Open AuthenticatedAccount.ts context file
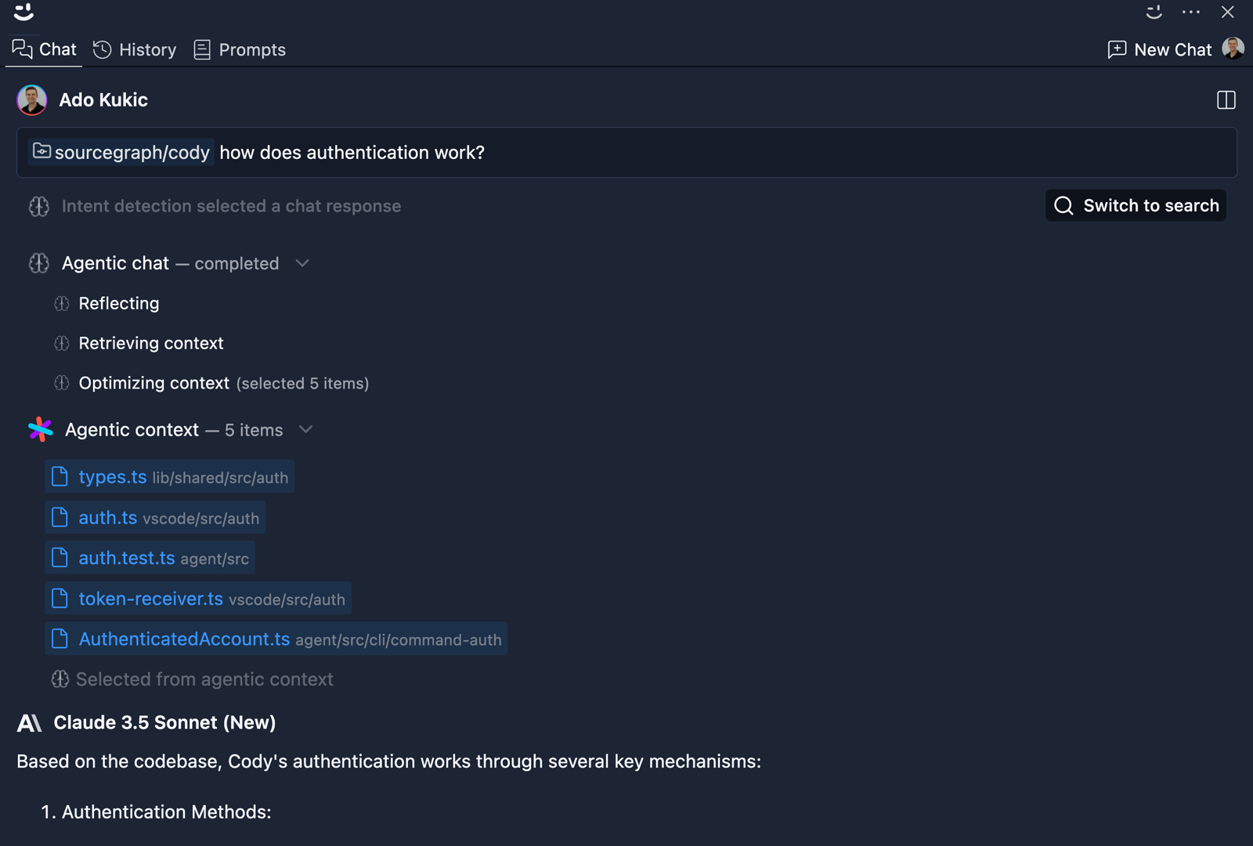 (185, 639)
